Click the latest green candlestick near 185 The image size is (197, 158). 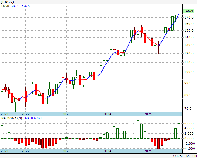tap(179, 12)
